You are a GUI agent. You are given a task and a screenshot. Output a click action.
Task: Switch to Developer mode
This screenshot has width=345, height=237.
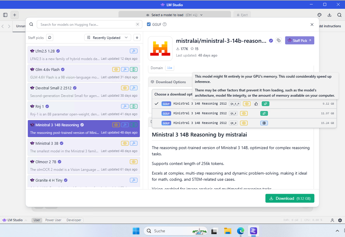coord(74,220)
